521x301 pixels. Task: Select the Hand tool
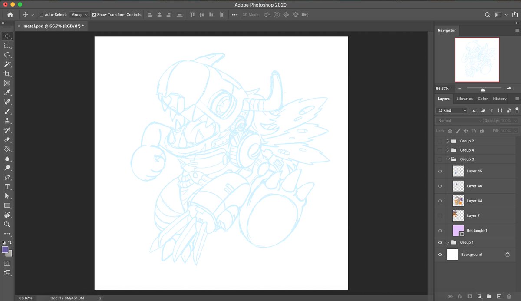click(7, 215)
